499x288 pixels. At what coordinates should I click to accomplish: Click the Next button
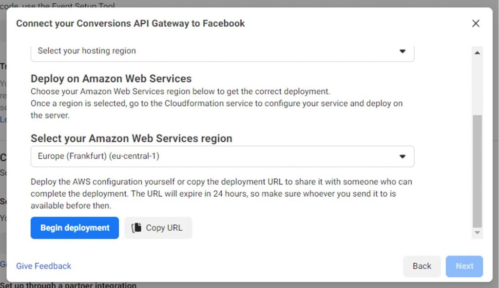pos(464,266)
